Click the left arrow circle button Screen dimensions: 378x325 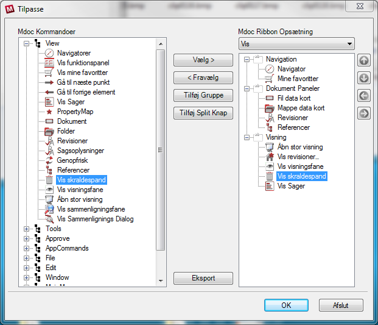pyautogui.click(x=364, y=96)
